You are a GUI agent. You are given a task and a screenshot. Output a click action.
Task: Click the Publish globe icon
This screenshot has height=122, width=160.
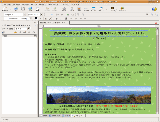pyautogui.click(x=30, y=9)
